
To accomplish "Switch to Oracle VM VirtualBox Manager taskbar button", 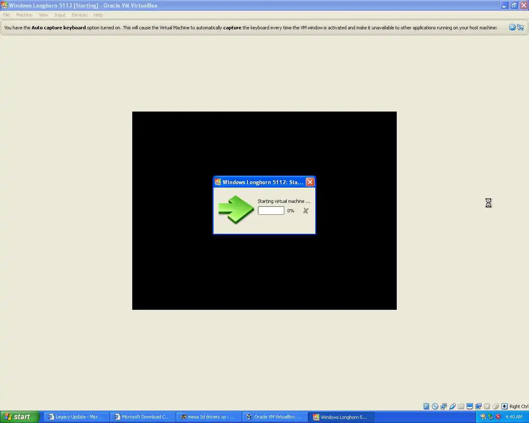I will 275,417.
